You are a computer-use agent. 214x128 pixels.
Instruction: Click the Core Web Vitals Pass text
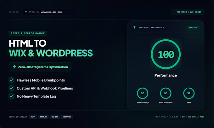[193, 117]
